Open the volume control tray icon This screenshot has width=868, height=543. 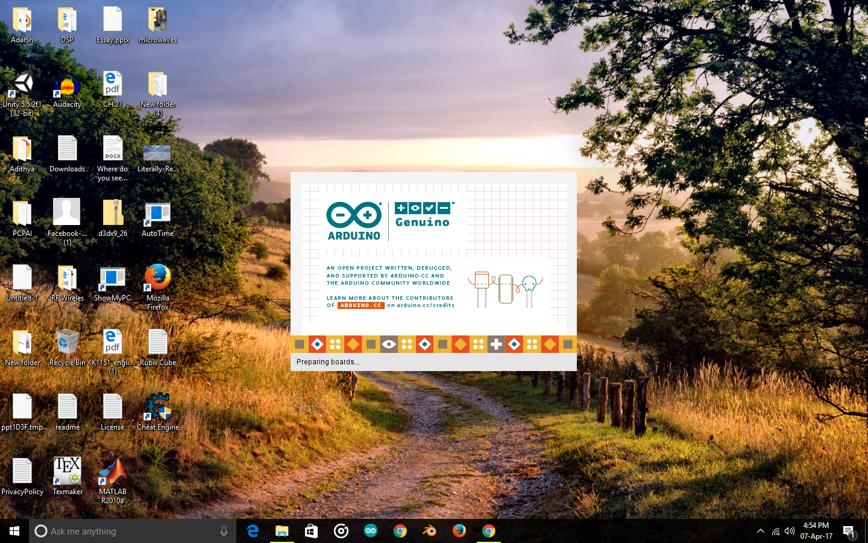click(x=790, y=532)
